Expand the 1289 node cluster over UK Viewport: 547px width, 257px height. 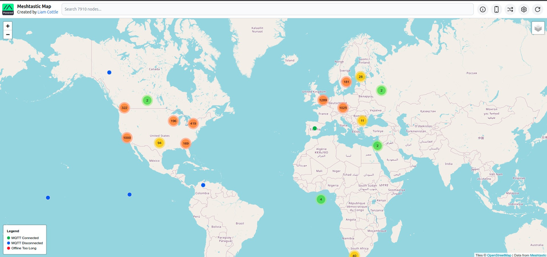coord(323,100)
